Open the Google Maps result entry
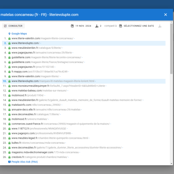174x174 pixels. coord(19,34)
